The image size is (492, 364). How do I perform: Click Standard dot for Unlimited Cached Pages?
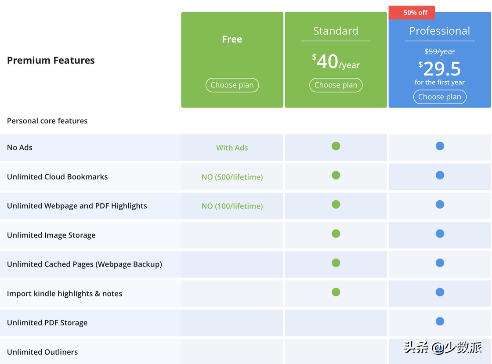(x=336, y=263)
